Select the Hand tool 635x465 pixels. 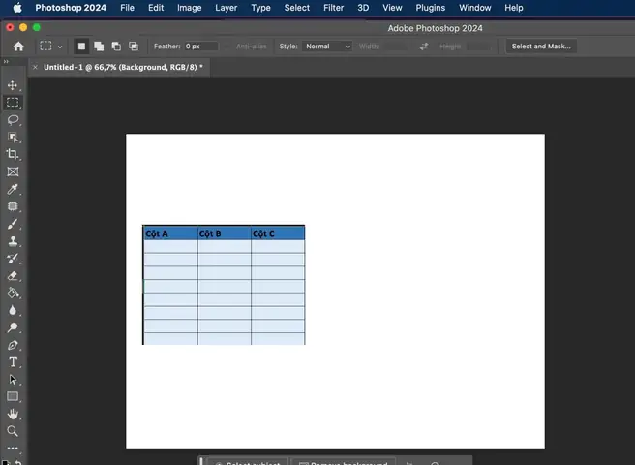(x=13, y=414)
